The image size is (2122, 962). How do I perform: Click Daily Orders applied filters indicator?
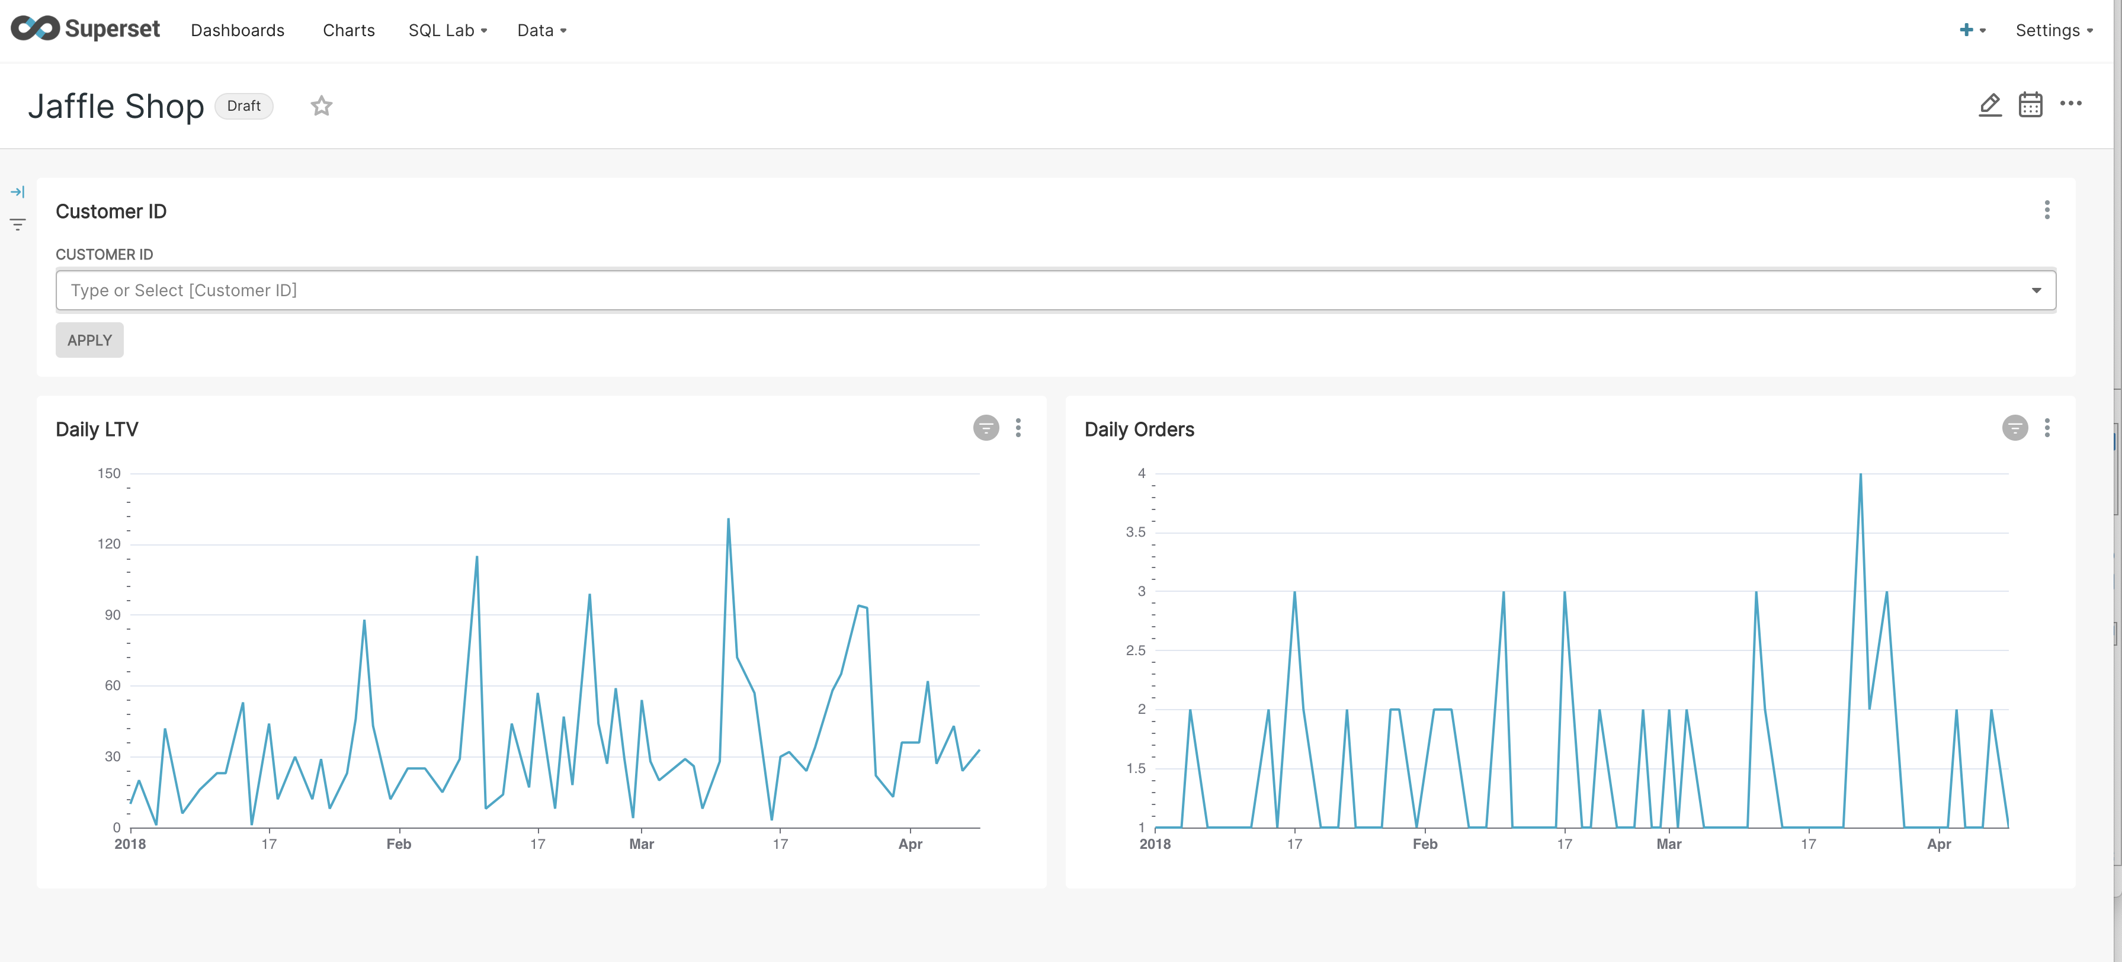click(x=2014, y=428)
